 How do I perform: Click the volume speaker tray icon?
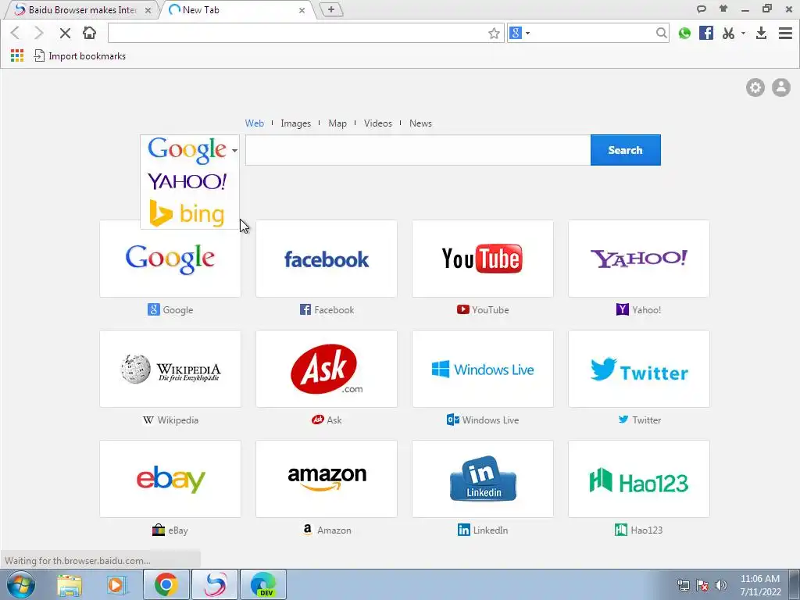click(720, 585)
